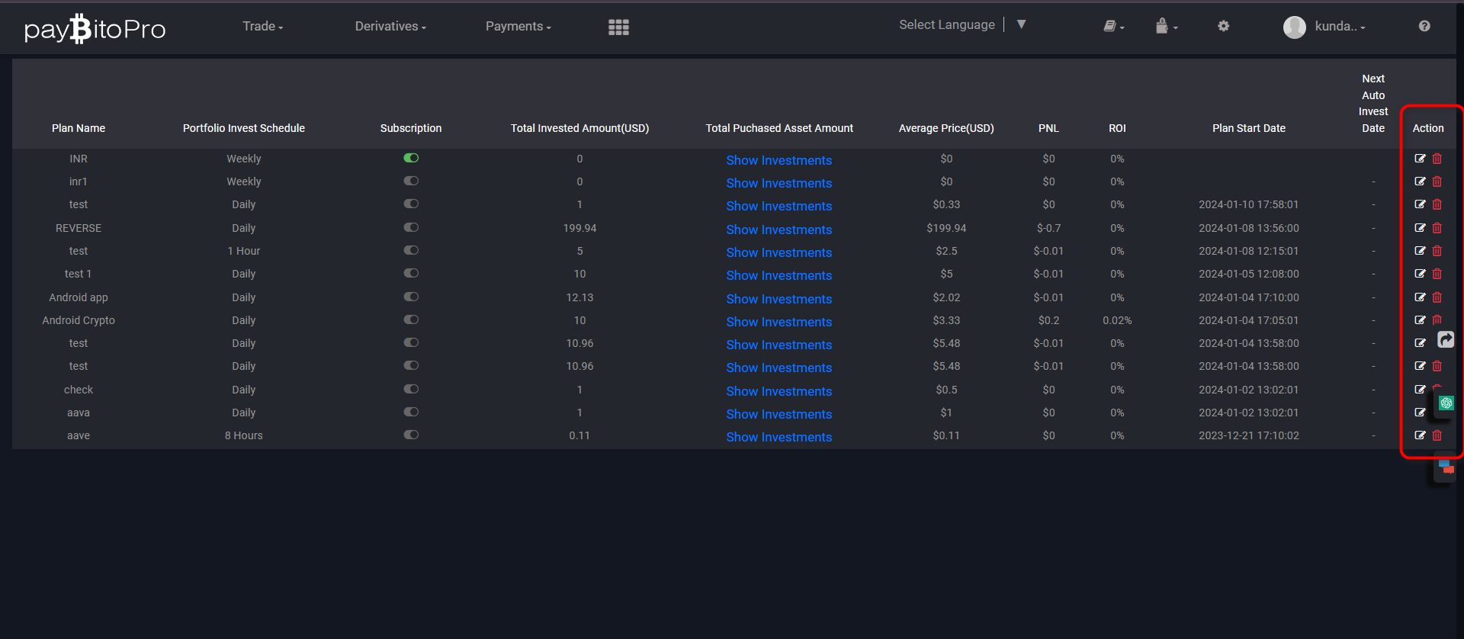Click the payBitoPro logo
Image resolution: width=1464 pixels, height=639 pixels.
95,29
